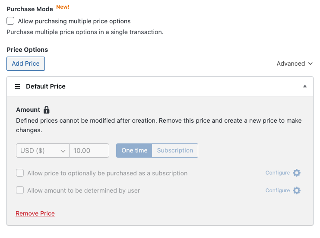
Task: Click the Remove Price link
Action: tap(35, 213)
